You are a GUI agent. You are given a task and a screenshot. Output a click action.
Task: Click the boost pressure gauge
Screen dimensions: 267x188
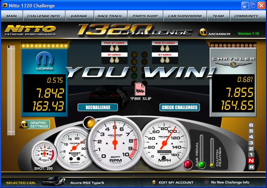[x=74, y=148]
